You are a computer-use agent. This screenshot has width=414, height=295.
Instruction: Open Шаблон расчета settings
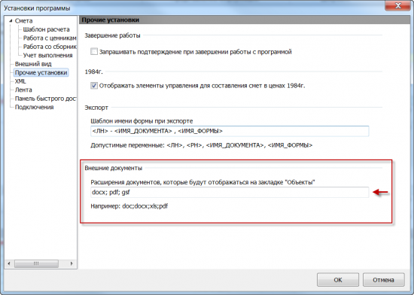(x=46, y=29)
